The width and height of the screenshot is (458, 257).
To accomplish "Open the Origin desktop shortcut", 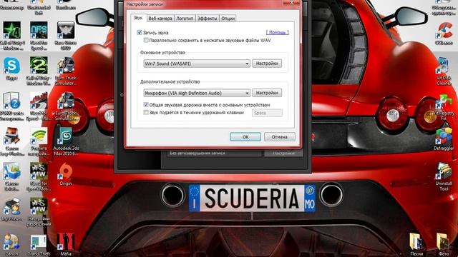I will 66,171.
